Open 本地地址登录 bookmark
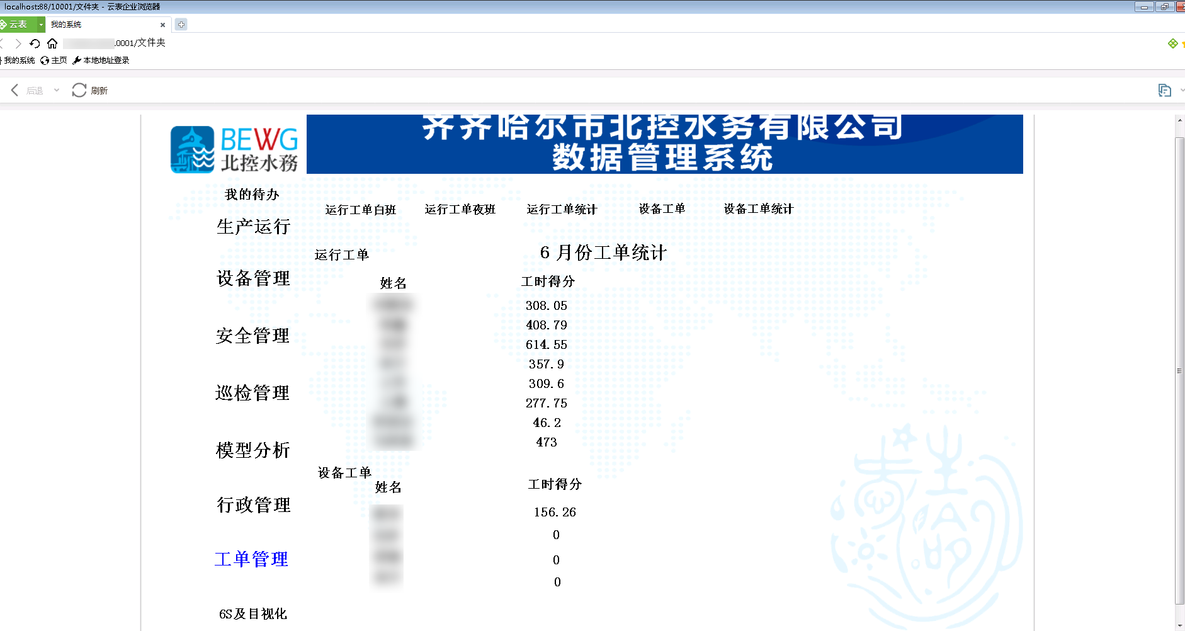1185x631 pixels. [x=101, y=60]
